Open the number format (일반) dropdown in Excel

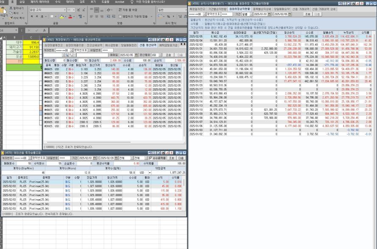click(186, 10)
